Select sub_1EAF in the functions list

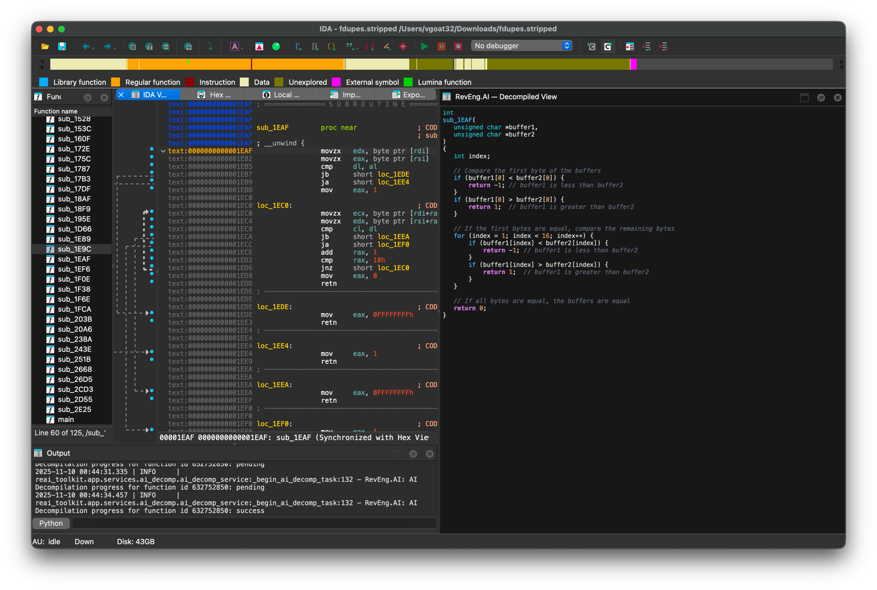[74, 259]
